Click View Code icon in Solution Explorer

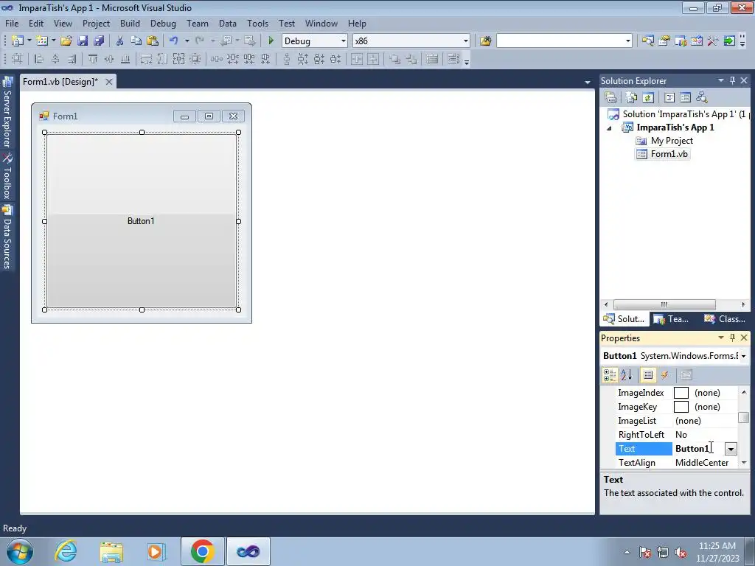[669, 97]
